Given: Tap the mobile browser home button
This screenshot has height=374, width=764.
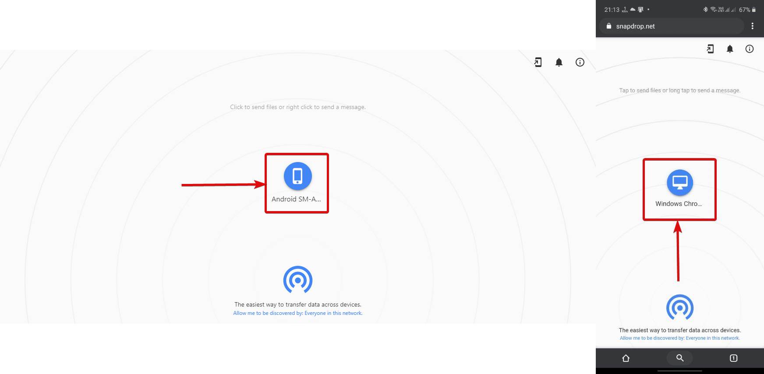Looking at the screenshot, I should (x=626, y=358).
